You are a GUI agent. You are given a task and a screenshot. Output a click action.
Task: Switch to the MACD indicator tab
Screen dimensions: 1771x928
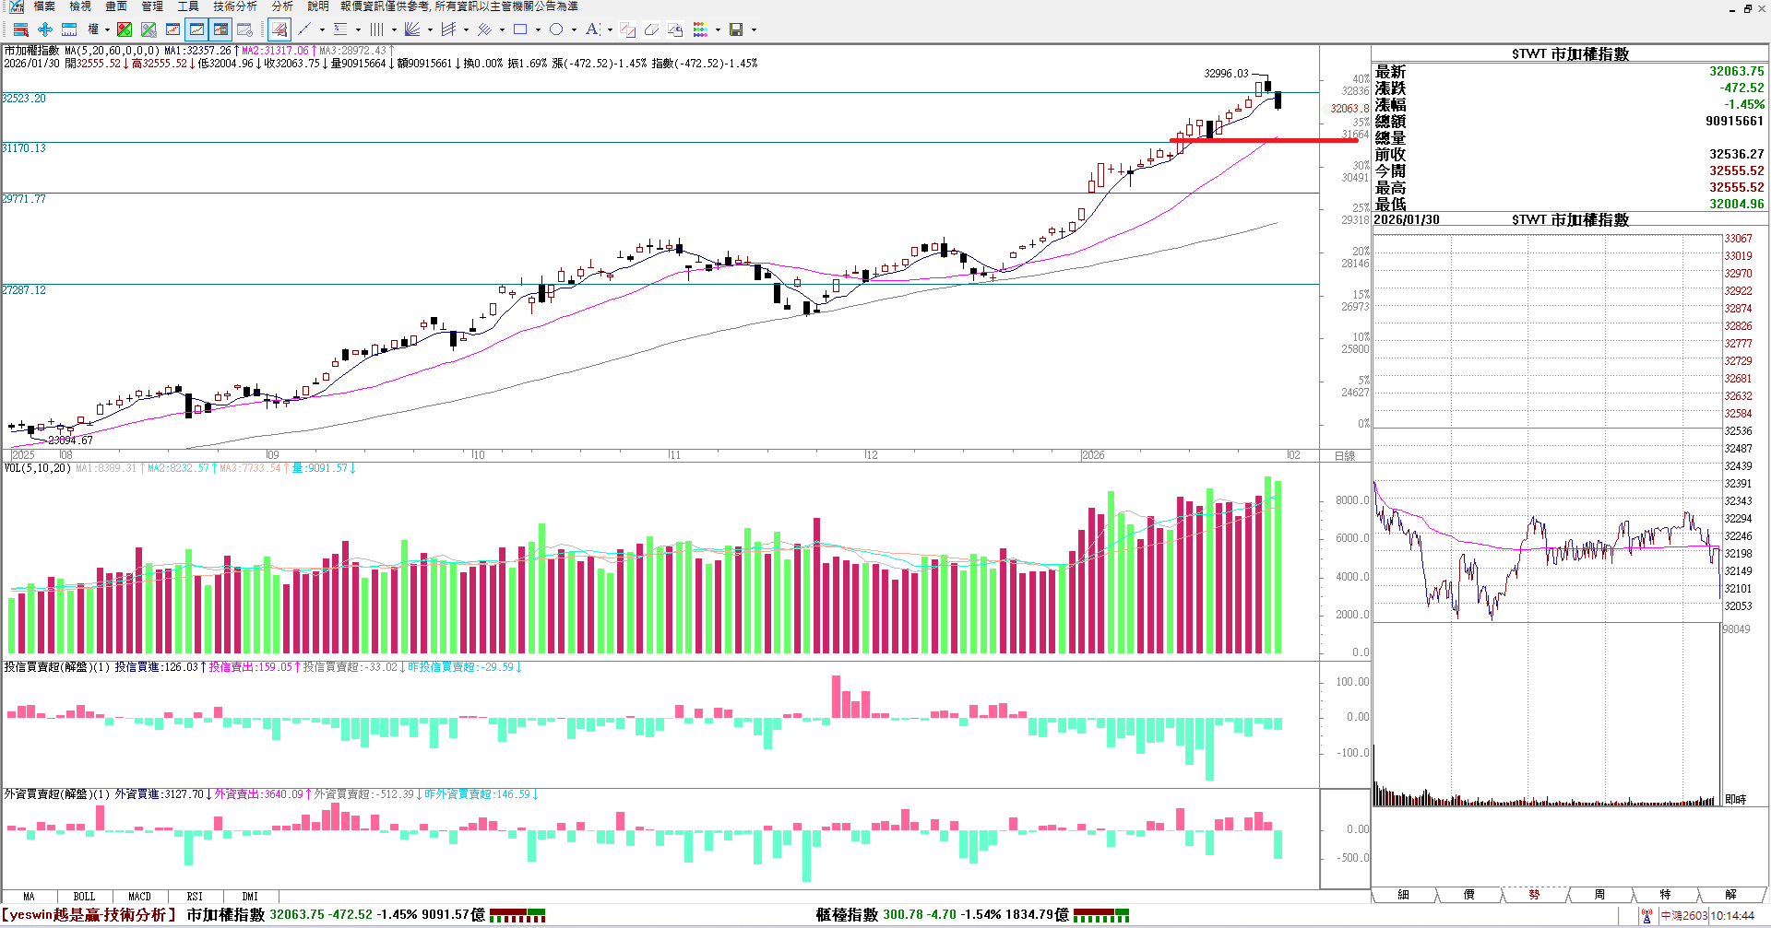click(x=139, y=897)
